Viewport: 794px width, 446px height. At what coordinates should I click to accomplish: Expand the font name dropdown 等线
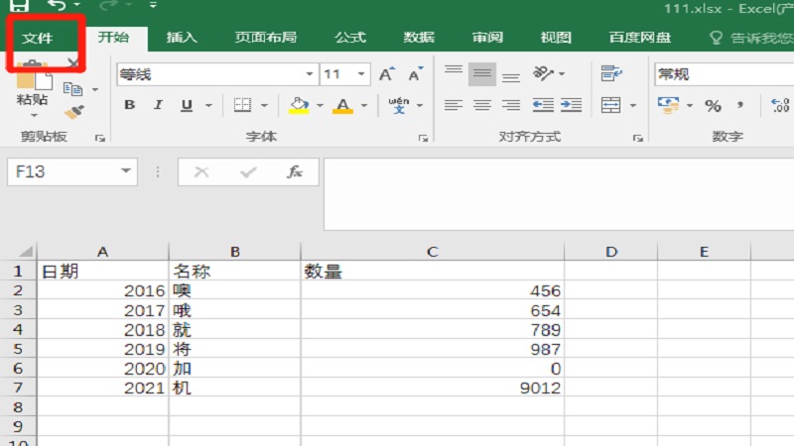click(x=310, y=74)
